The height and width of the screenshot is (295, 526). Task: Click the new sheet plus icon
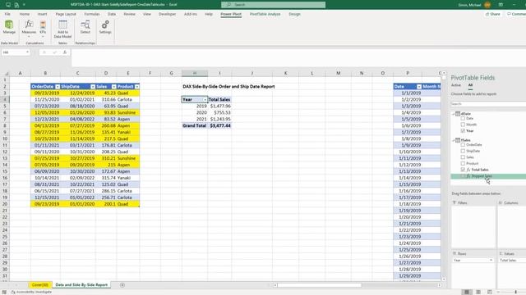(122, 285)
